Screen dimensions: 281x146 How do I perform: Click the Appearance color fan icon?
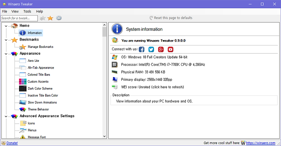coord(14,54)
